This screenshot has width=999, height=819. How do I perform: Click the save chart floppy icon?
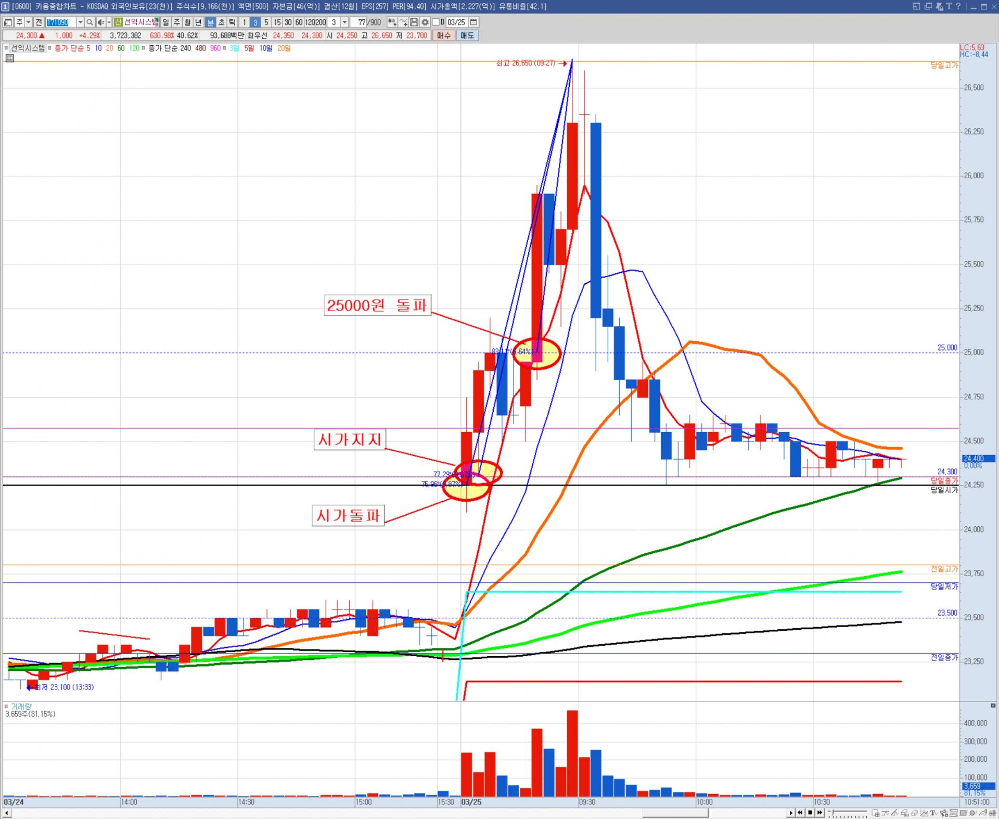(414, 22)
